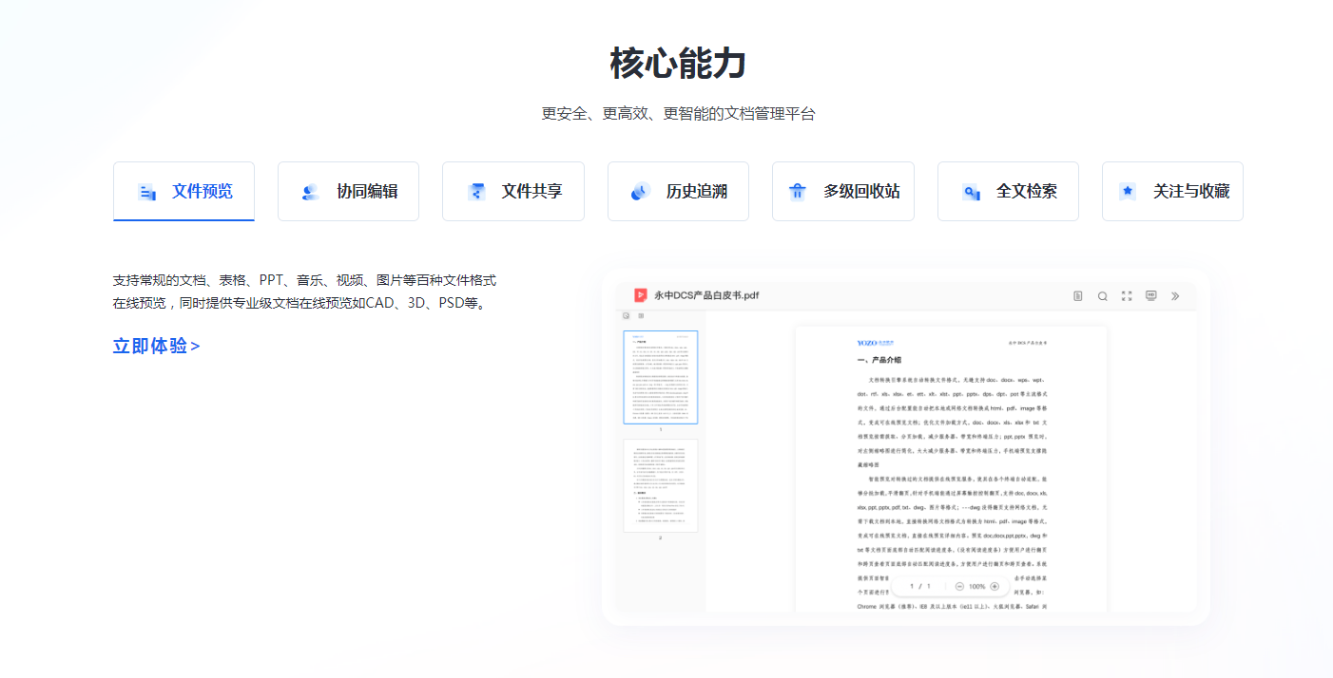
Task: Click the zoom-out minus icon
Action: click(959, 586)
